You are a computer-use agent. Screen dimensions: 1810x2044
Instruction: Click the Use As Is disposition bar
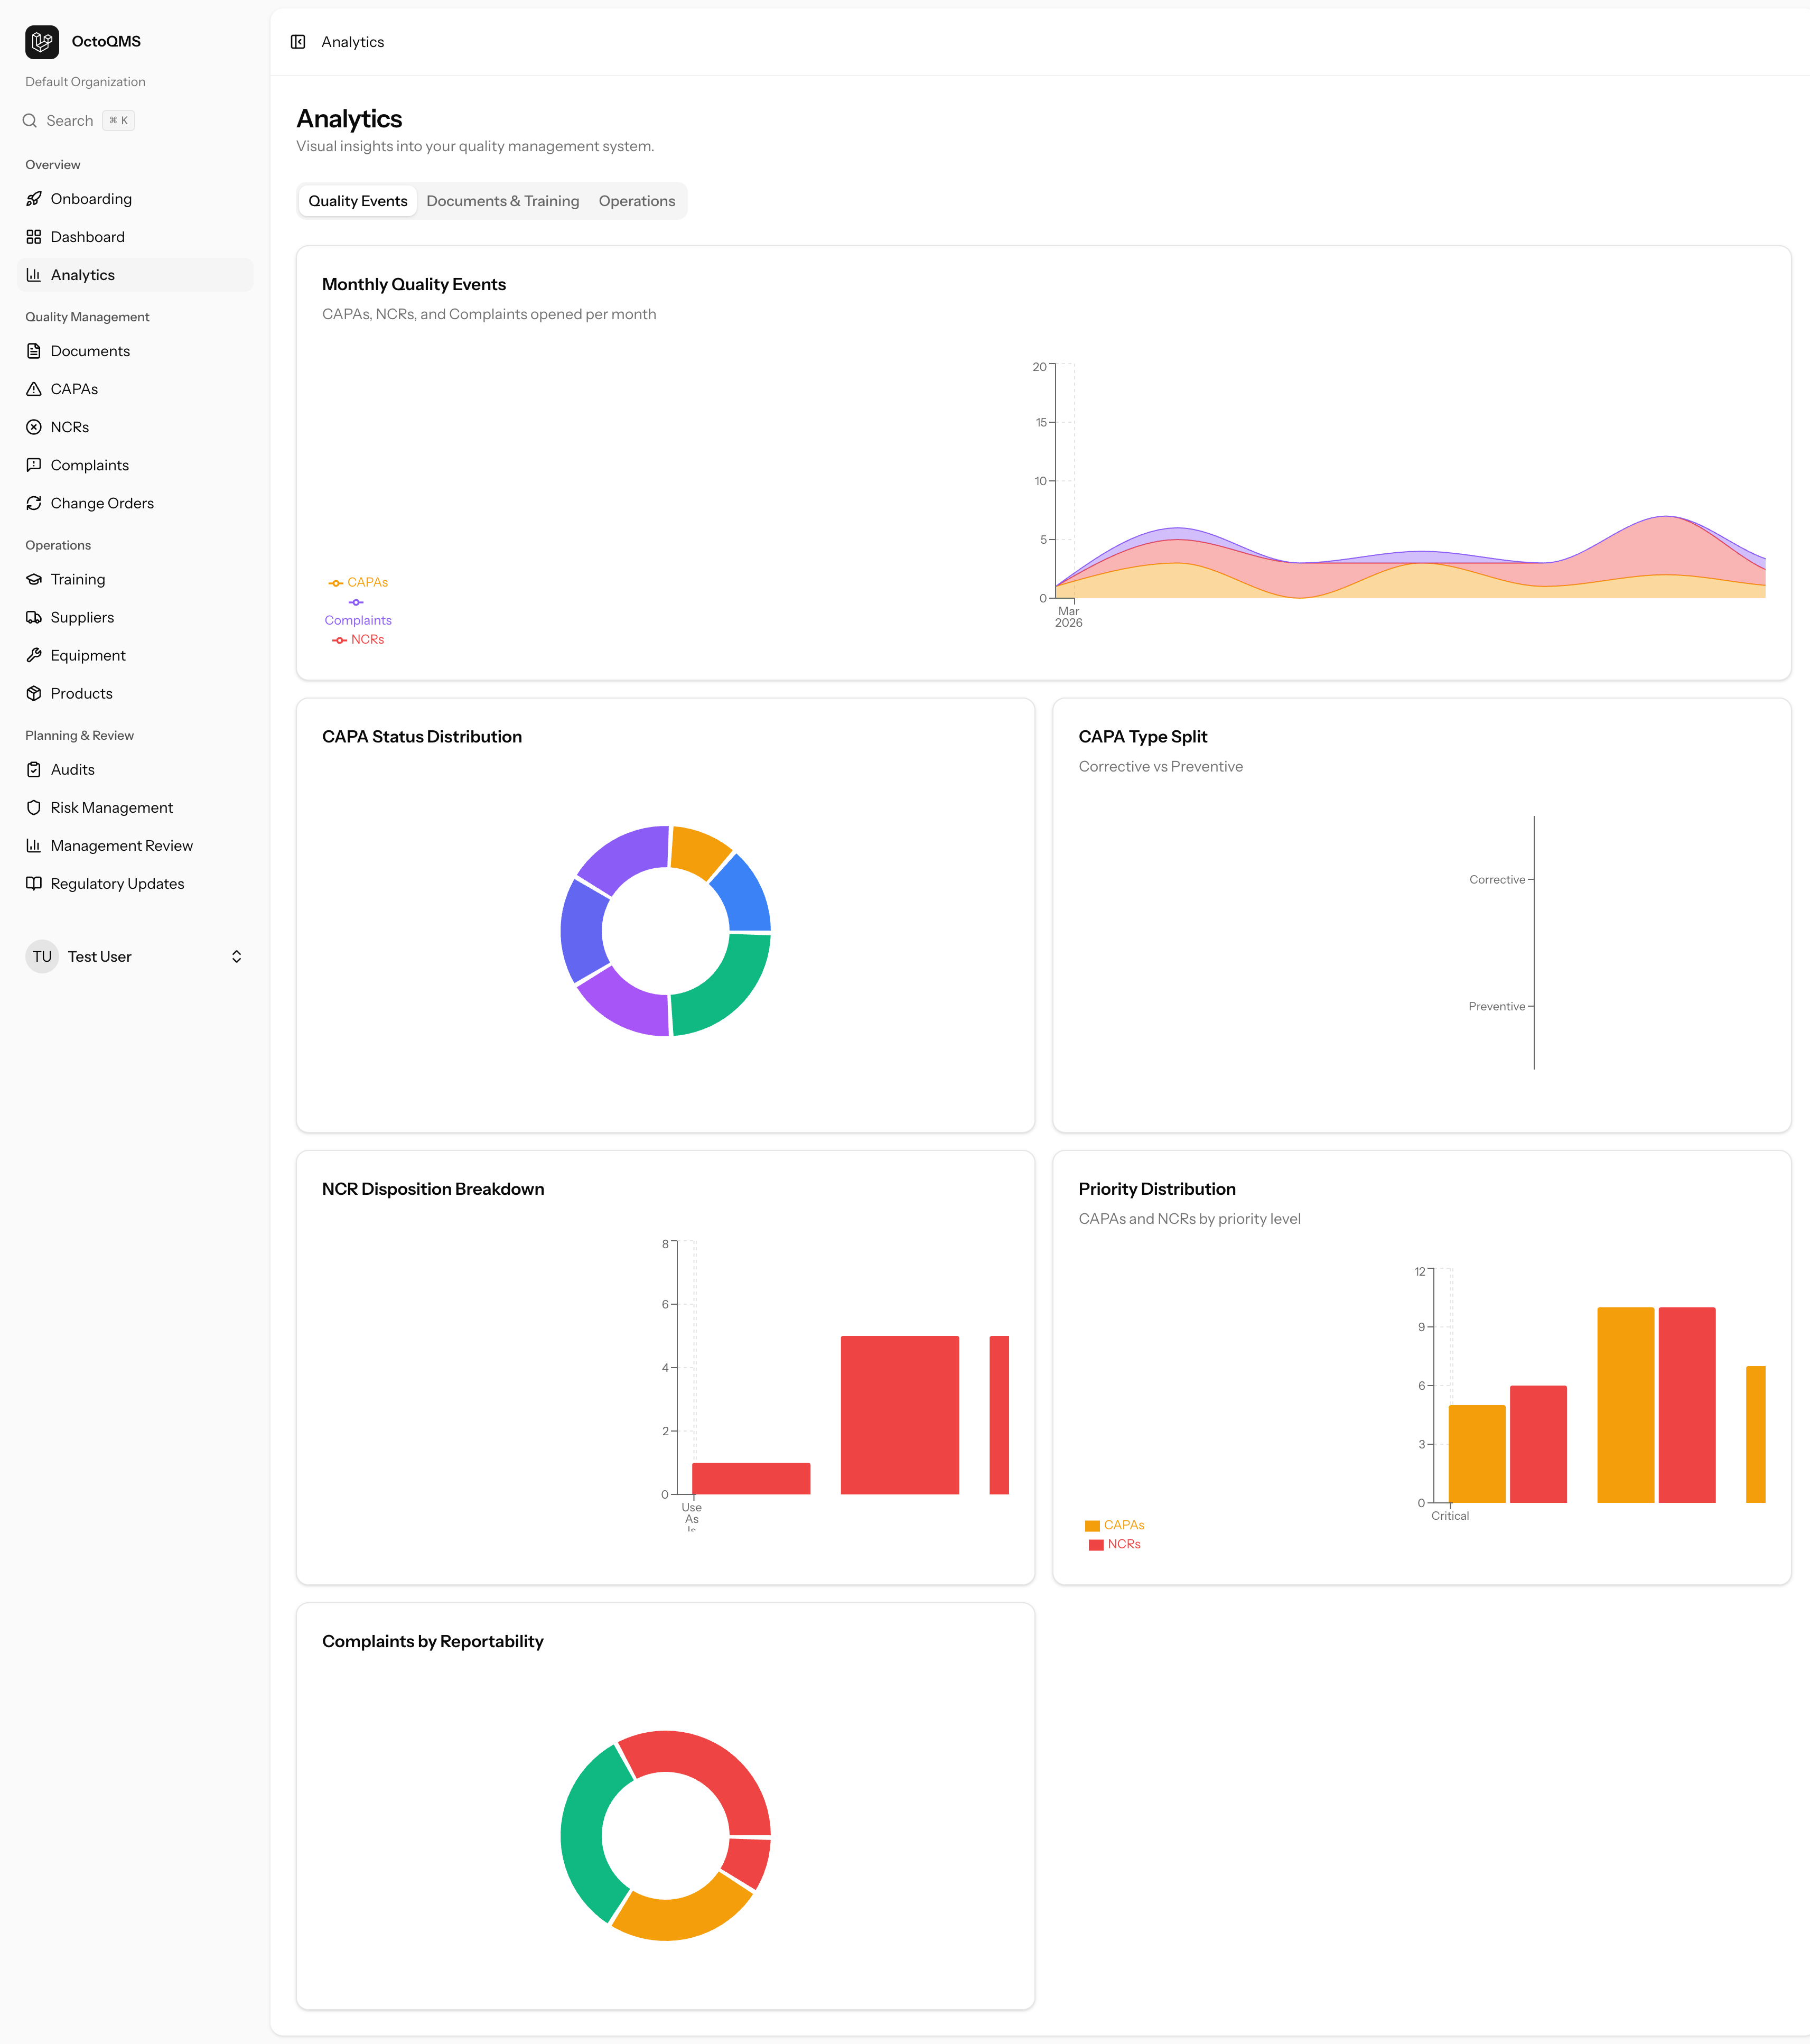(x=751, y=1478)
